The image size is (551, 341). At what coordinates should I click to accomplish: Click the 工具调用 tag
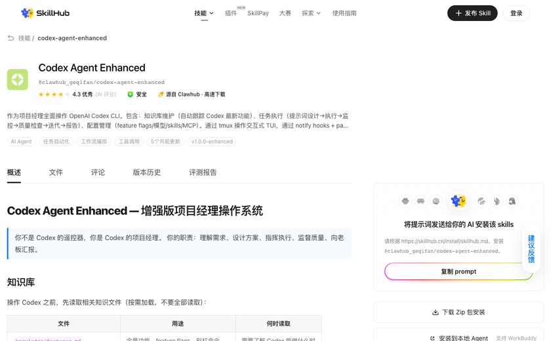coord(129,142)
